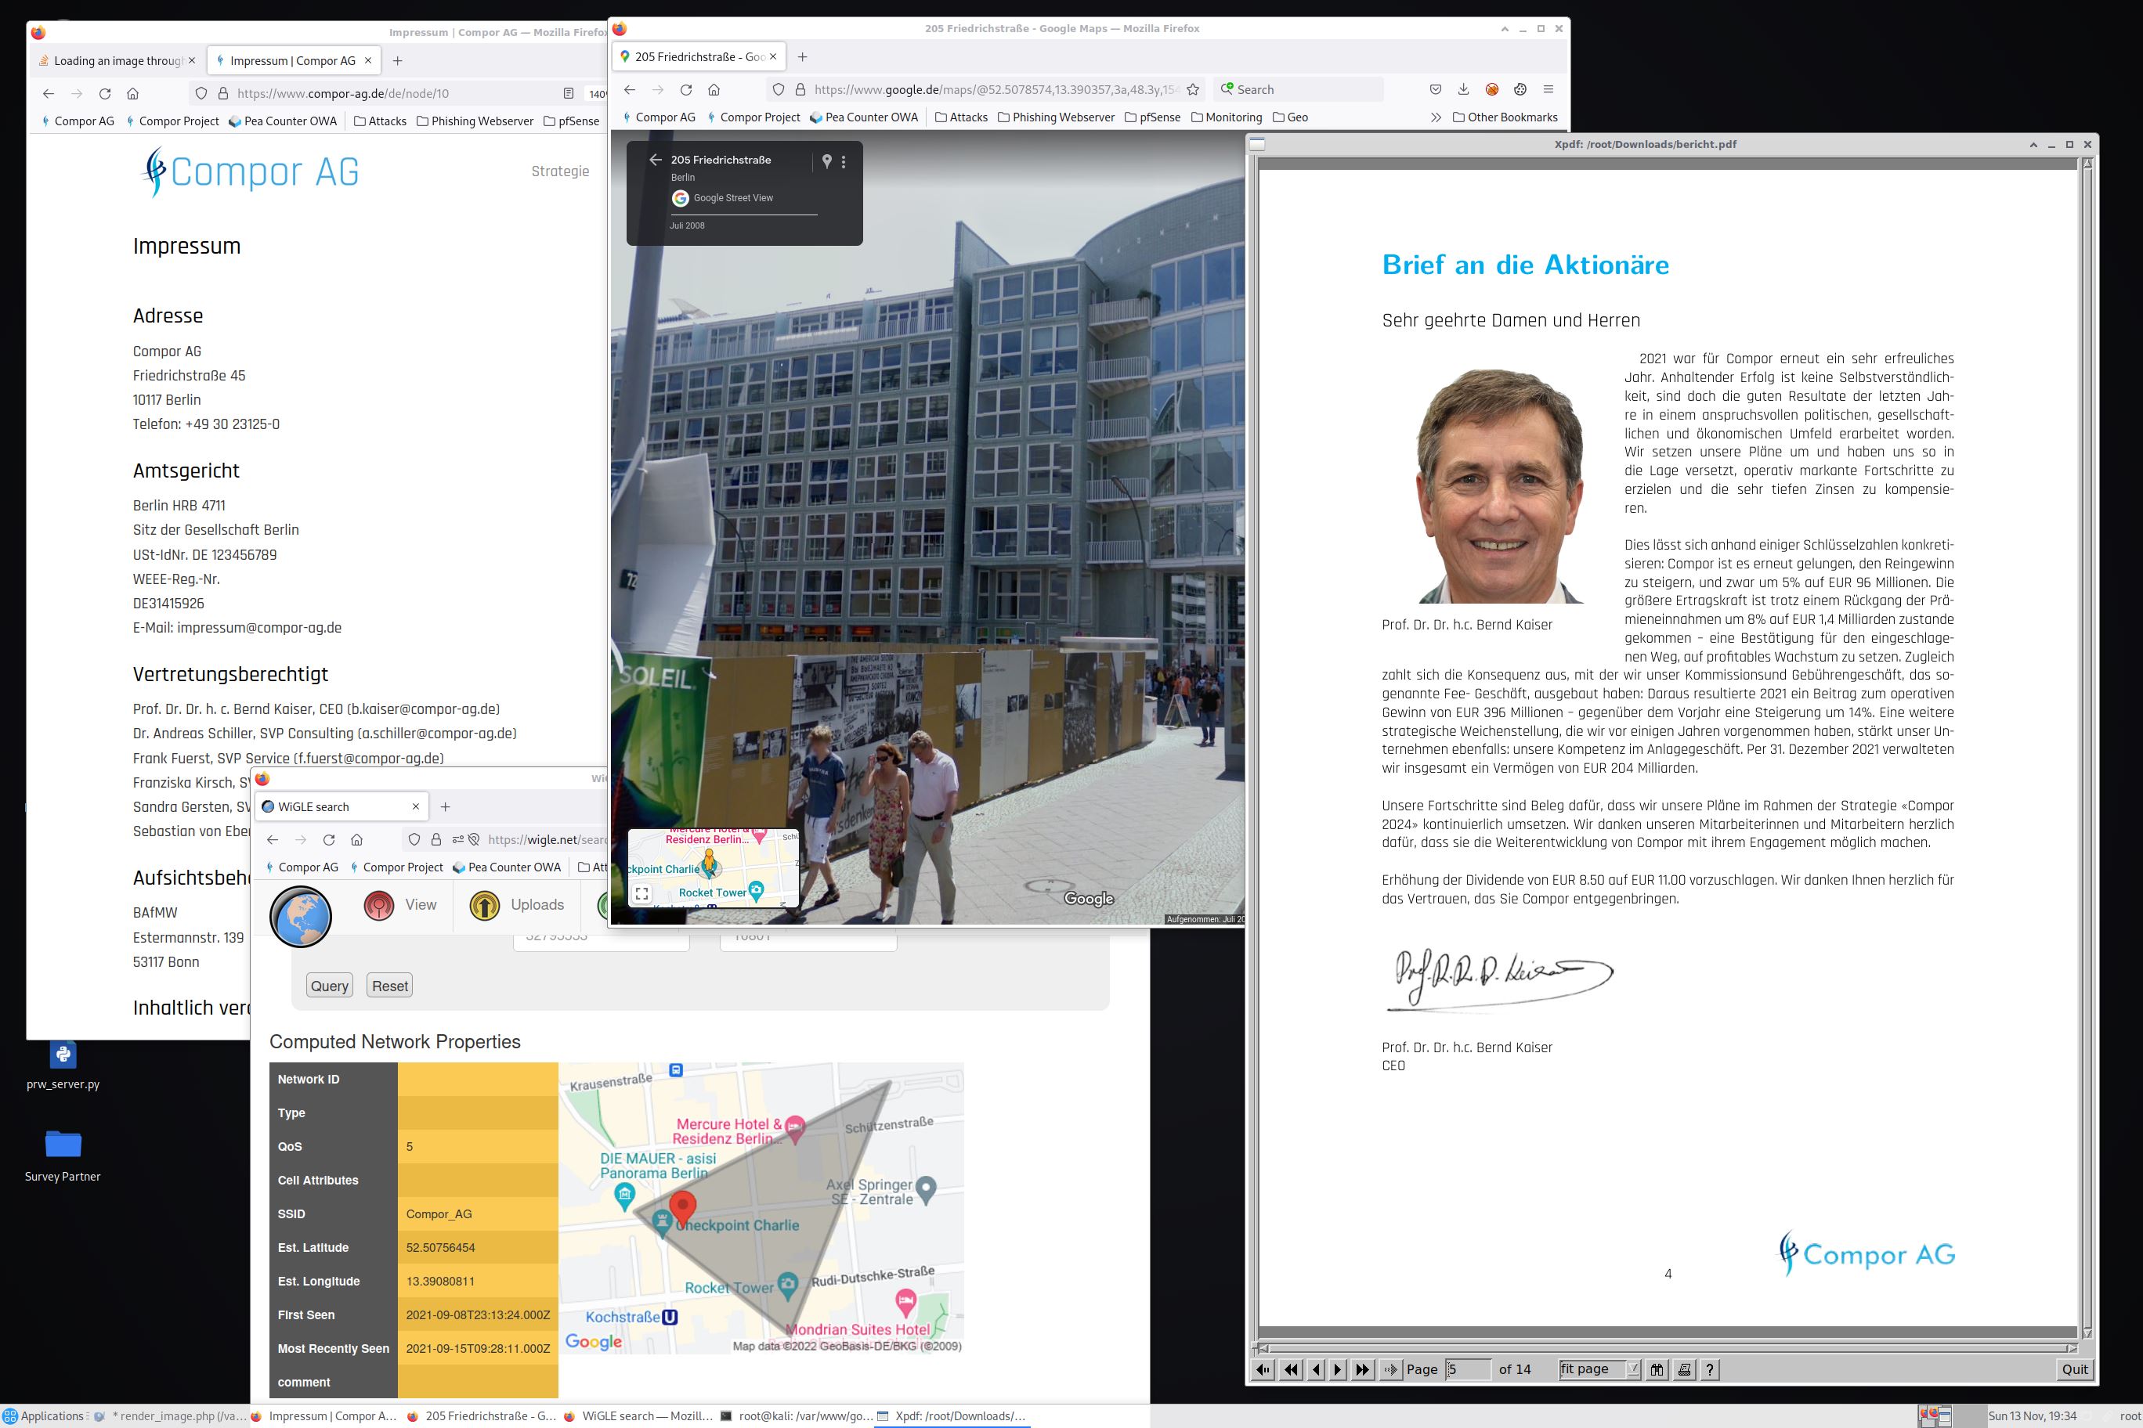The width and height of the screenshot is (2143, 1428).
Task: Open Firefox application menu (hamburger)
Action: [1548, 89]
